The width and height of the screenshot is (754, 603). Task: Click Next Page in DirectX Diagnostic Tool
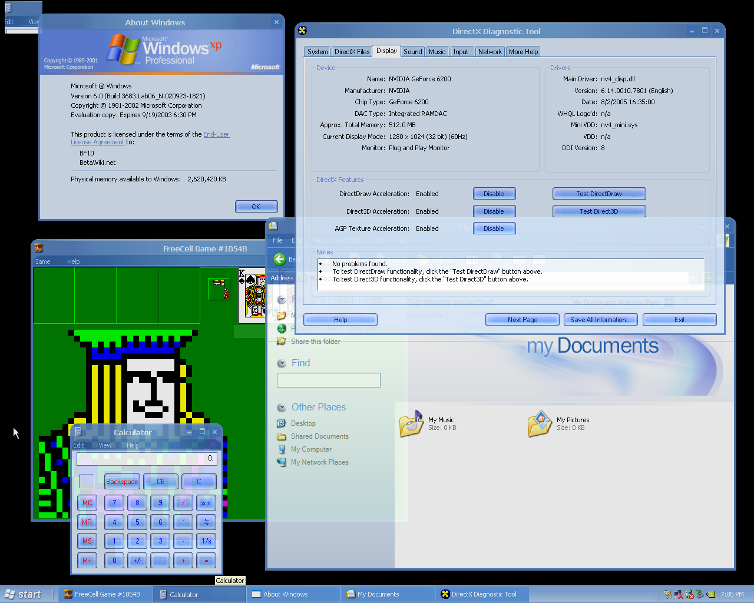click(522, 320)
